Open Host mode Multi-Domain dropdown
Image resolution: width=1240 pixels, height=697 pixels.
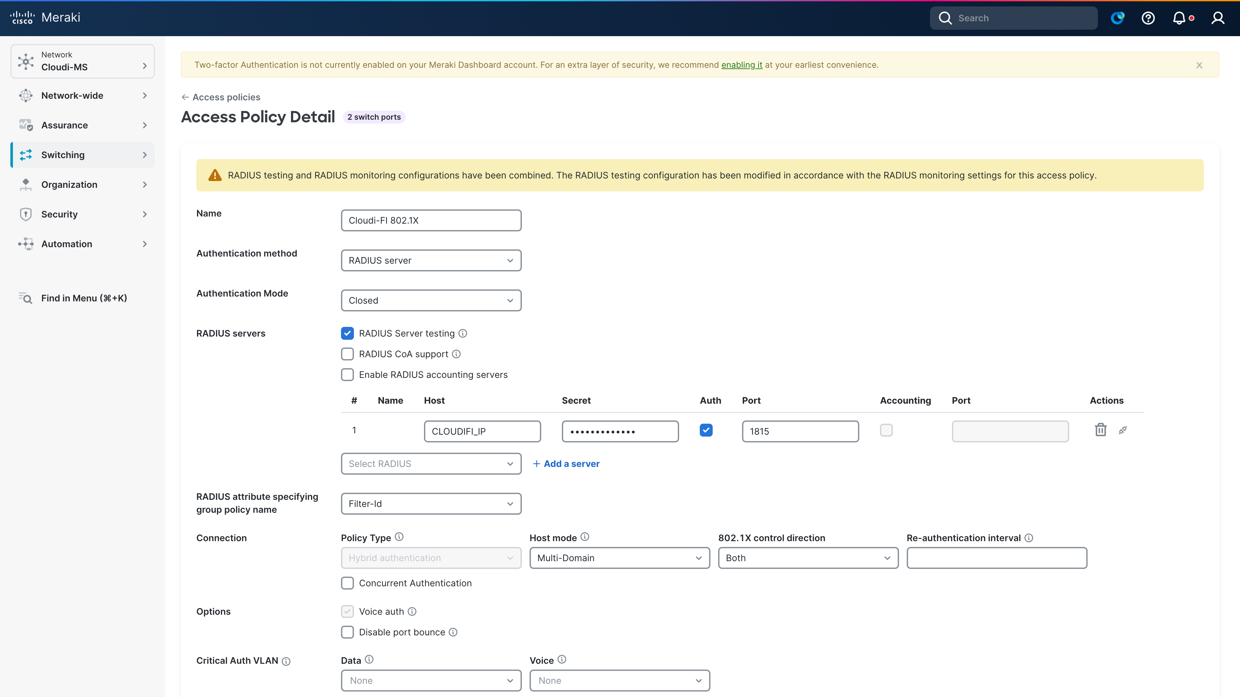click(620, 558)
